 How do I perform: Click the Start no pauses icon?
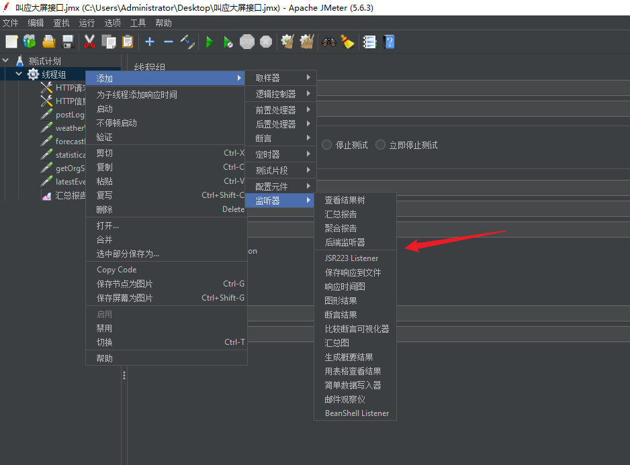tap(228, 42)
